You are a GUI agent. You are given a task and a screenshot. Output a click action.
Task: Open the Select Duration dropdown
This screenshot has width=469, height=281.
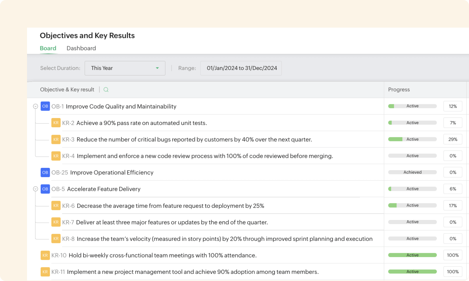125,68
